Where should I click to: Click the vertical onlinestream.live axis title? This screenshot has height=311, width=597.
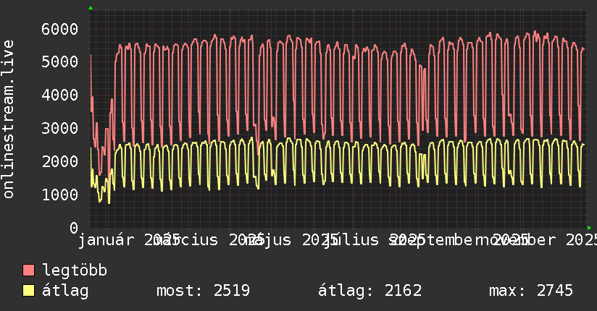9,119
